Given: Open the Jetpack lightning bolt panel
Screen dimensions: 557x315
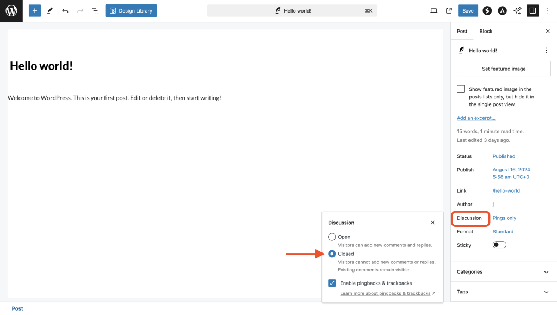Looking at the screenshot, I should point(487,11).
